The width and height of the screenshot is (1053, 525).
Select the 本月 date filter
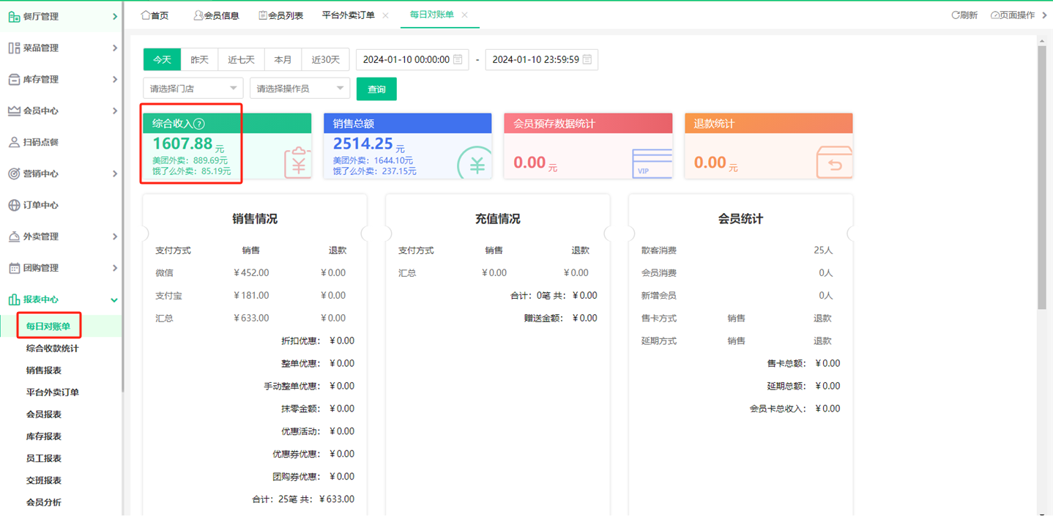(x=283, y=59)
